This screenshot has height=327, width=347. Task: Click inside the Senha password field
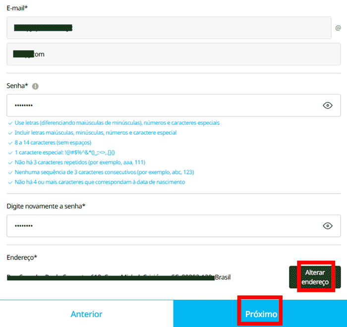pyautogui.click(x=173, y=106)
